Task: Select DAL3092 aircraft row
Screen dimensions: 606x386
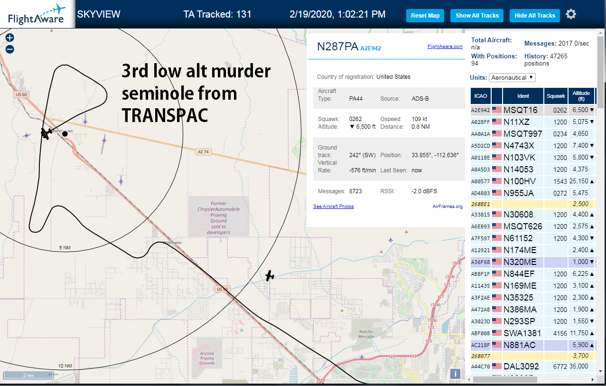Action: click(x=532, y=367)
